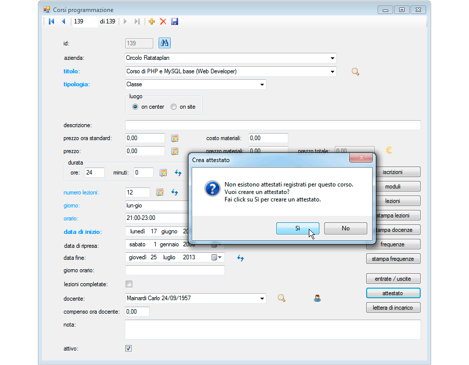Click the frequenze button
The width and height of the screenshot is (469, 365).
(393, 244)
